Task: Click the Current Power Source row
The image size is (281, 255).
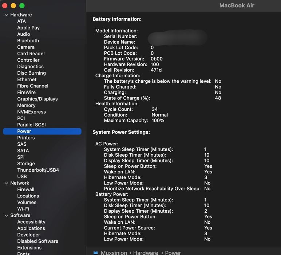Action: tap(158, 228)
